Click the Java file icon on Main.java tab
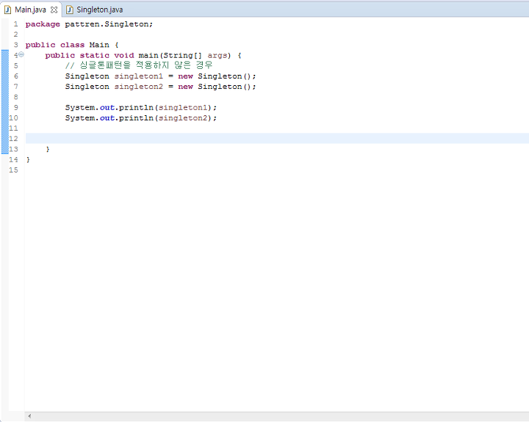 click(x=7, y=10)
